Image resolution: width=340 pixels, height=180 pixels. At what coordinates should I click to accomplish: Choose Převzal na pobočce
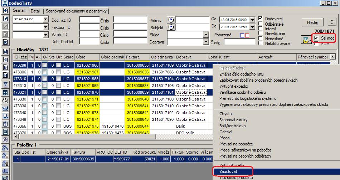click(x=236, y=144)
